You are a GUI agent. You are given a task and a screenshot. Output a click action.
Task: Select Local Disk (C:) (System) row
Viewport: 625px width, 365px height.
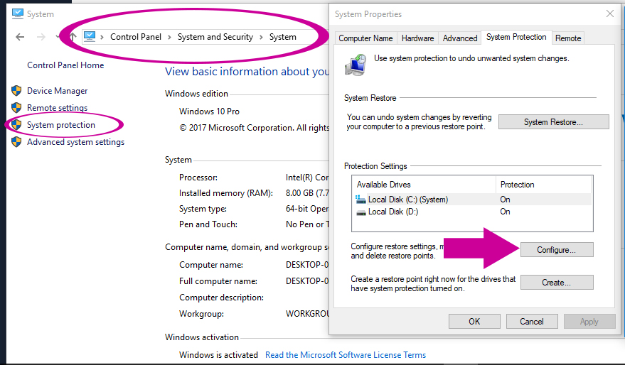(472, 200)
